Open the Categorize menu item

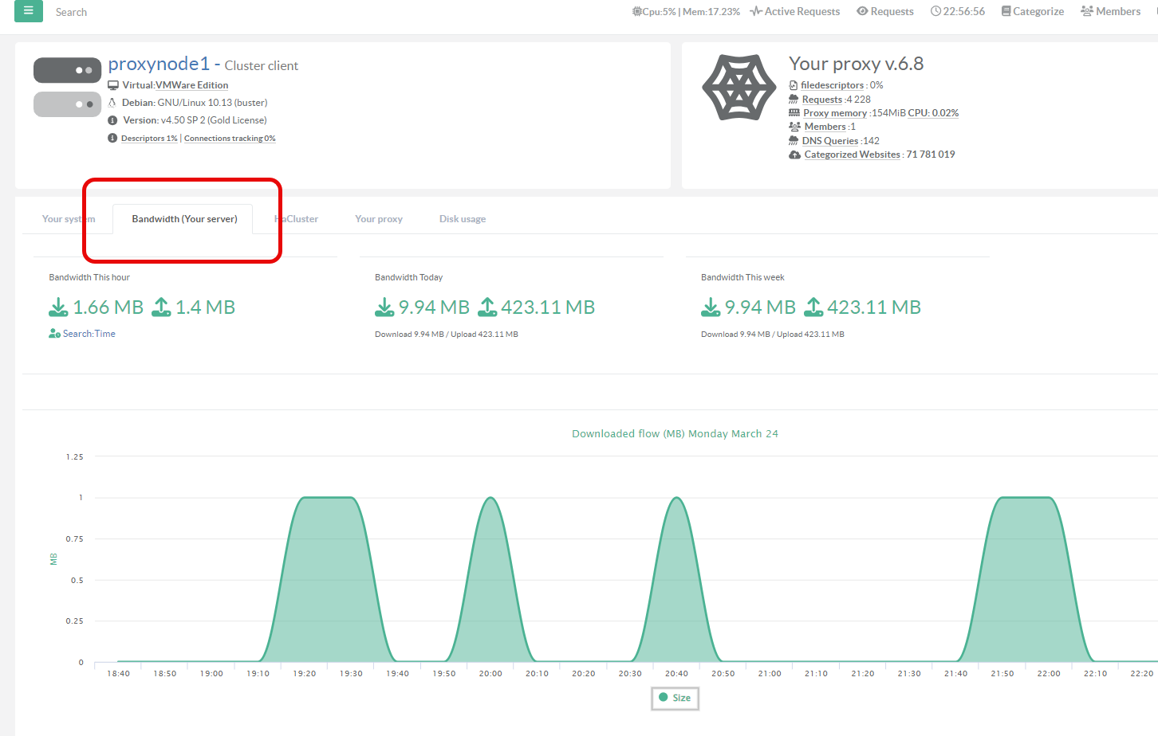click(x=1033, y=11)
